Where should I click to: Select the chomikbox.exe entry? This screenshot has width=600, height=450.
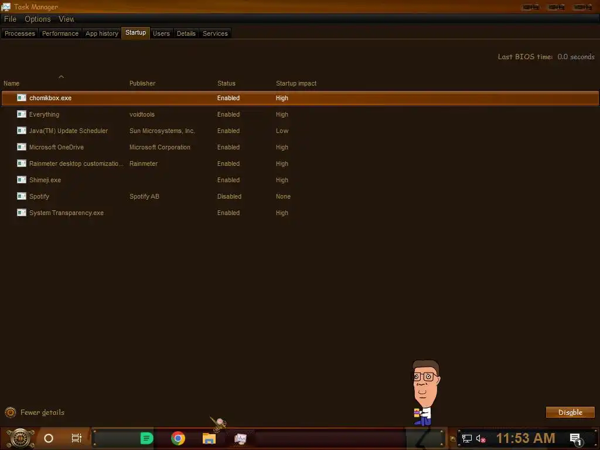coord(300,98)
